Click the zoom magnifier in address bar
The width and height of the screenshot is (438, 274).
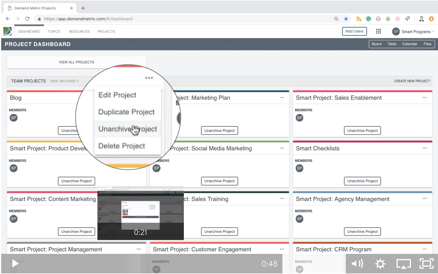pyautogui.click(x=336, y=19)
